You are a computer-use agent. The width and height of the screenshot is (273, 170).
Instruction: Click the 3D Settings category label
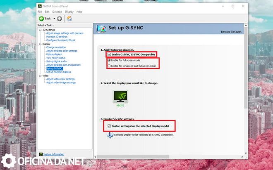pyautogui.click(x=48, y=30)
